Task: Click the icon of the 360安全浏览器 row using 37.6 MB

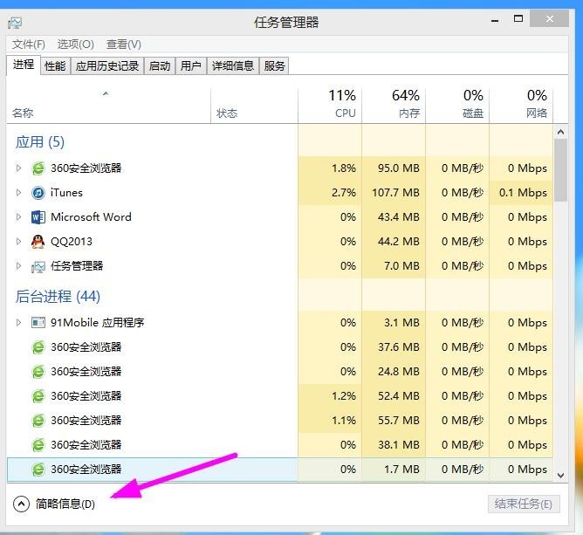Action: (38, 347)
